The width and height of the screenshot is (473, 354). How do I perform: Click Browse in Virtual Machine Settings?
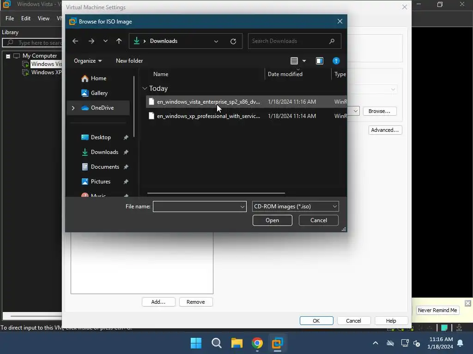(379, 111)
